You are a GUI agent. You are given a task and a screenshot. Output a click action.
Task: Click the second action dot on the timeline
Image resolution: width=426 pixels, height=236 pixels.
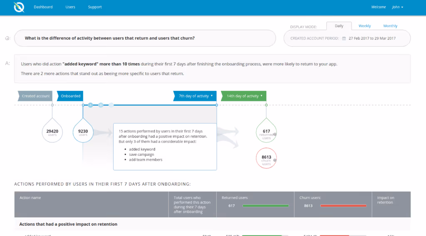[101, 105]
